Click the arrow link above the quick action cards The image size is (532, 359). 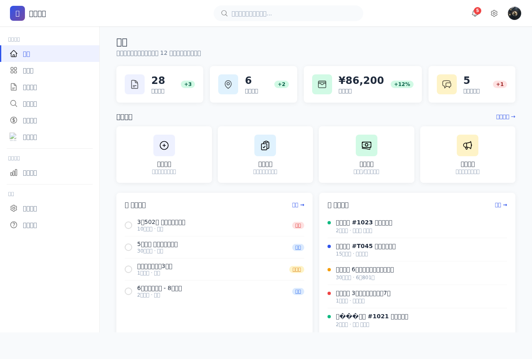point(506,117)
